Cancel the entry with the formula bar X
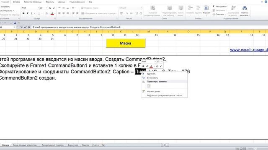The image size is (268, 150). tap(21, 27)
